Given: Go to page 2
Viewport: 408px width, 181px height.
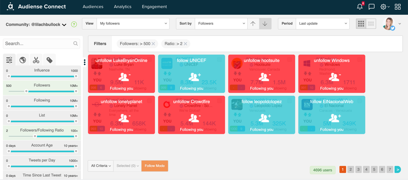Looking at the screenshot, I should [351, 169].
